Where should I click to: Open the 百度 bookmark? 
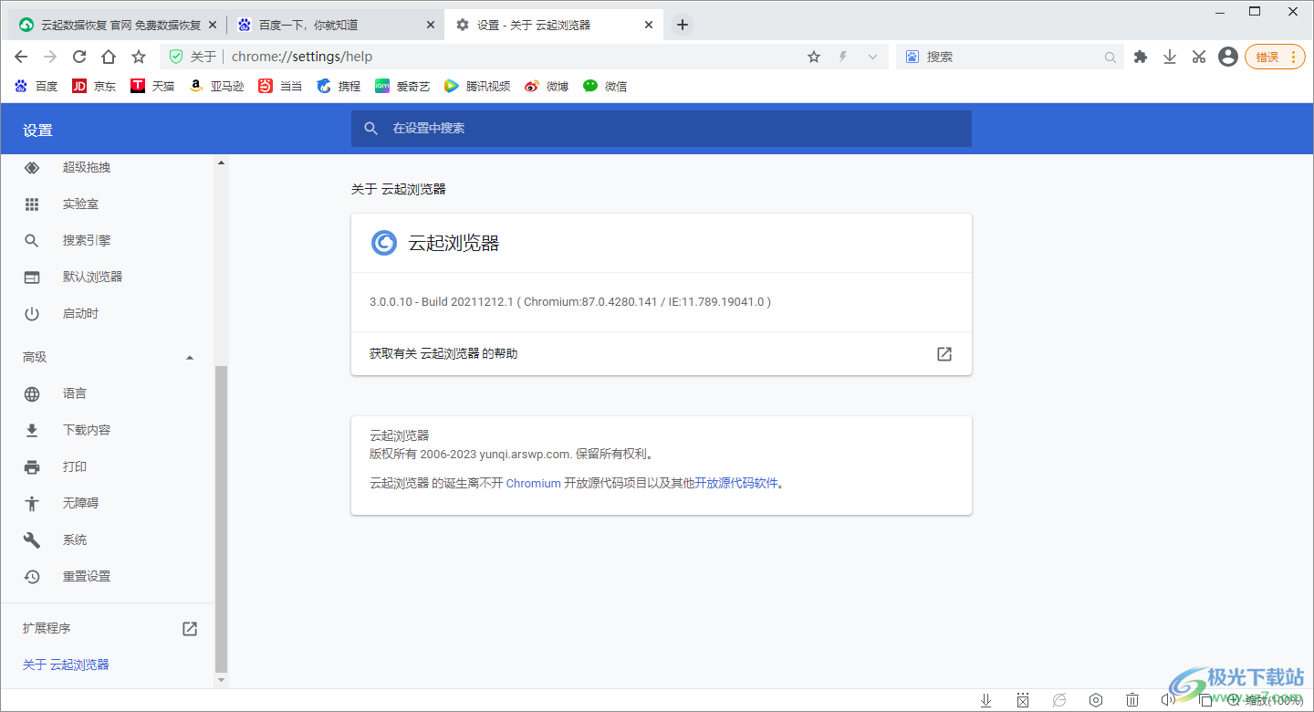(x=36, y=86)
